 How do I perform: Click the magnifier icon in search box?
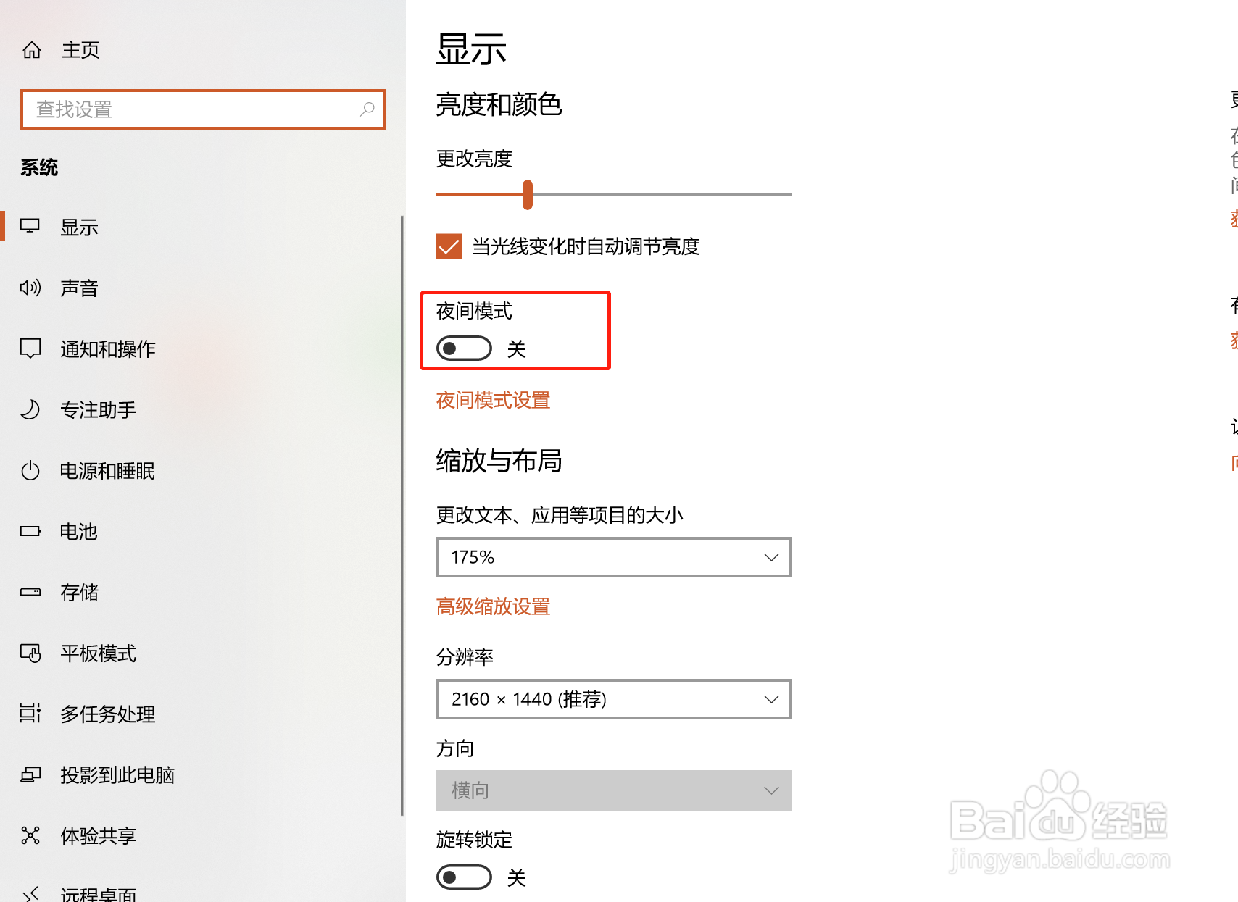(367, 109)
